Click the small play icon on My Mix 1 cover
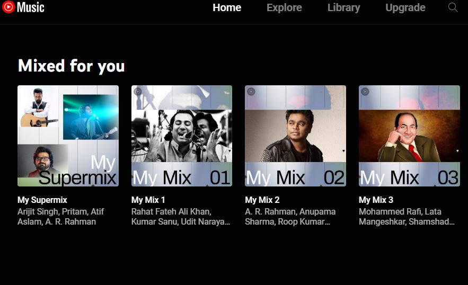This screenshot has width=468, height=285. [138, 92]
